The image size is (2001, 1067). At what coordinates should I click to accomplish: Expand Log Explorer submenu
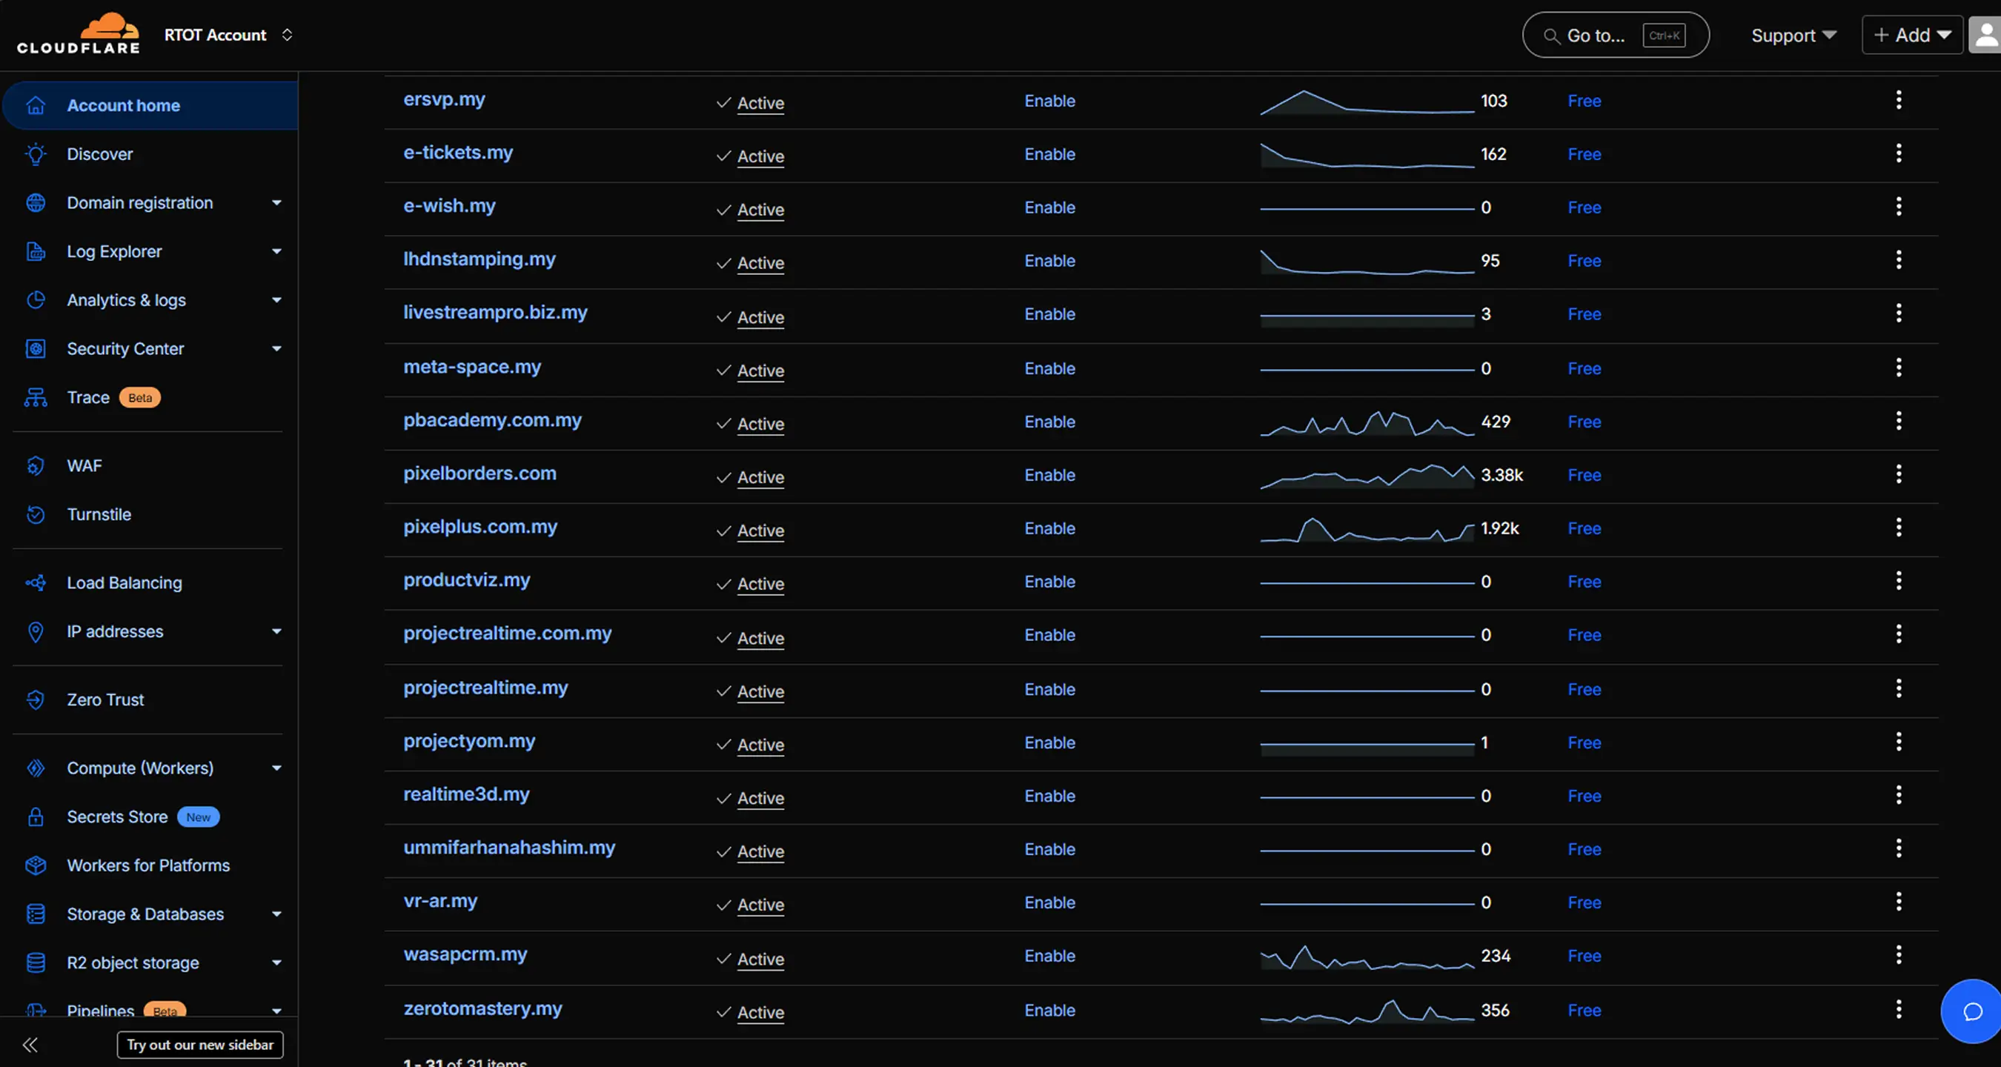click(x=276, y=252)
